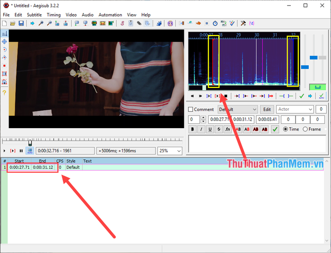Image resolution: width=331 pixels, height=253 pixels.
Task: Select the Drag subtitles video tool
Action: coord(4,42)
